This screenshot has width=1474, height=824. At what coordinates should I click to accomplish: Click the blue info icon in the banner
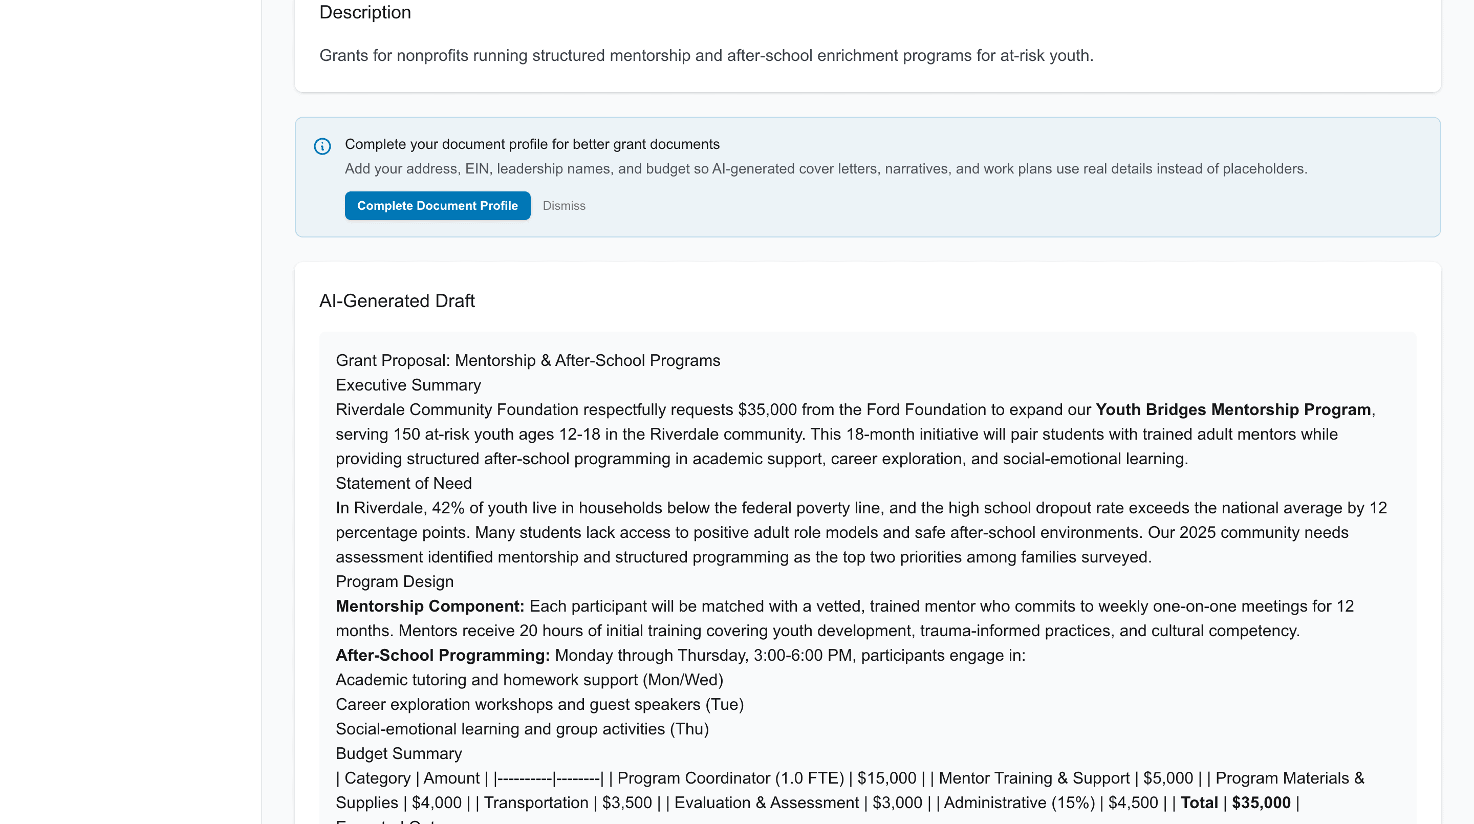point(322,146)
